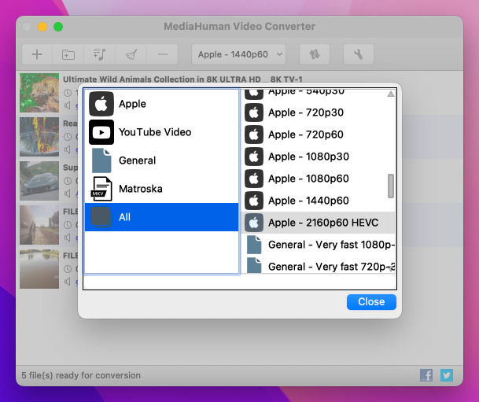Select the YouTube Video category

[154, 132]
